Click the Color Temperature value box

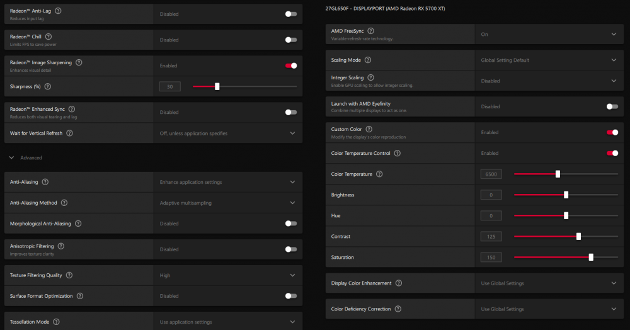coord(491,174)
